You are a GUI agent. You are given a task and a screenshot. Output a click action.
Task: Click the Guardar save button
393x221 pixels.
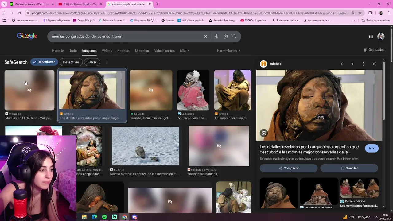tap(349, 168)
